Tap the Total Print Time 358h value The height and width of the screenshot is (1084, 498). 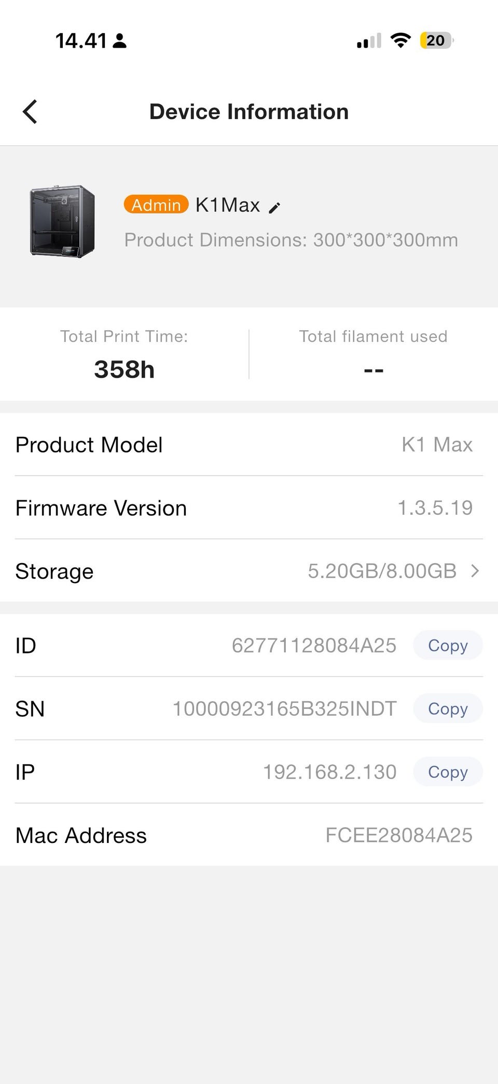[125, 369]
